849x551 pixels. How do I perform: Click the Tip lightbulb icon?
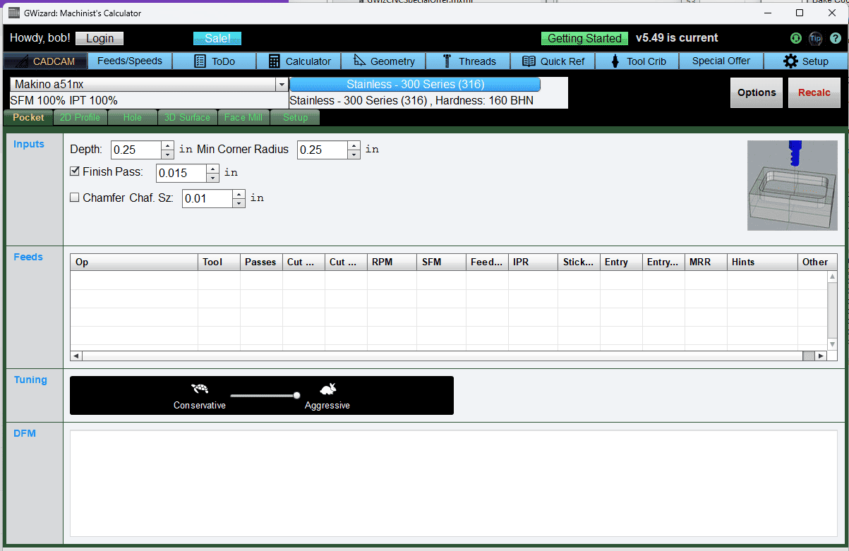[816, 38]
